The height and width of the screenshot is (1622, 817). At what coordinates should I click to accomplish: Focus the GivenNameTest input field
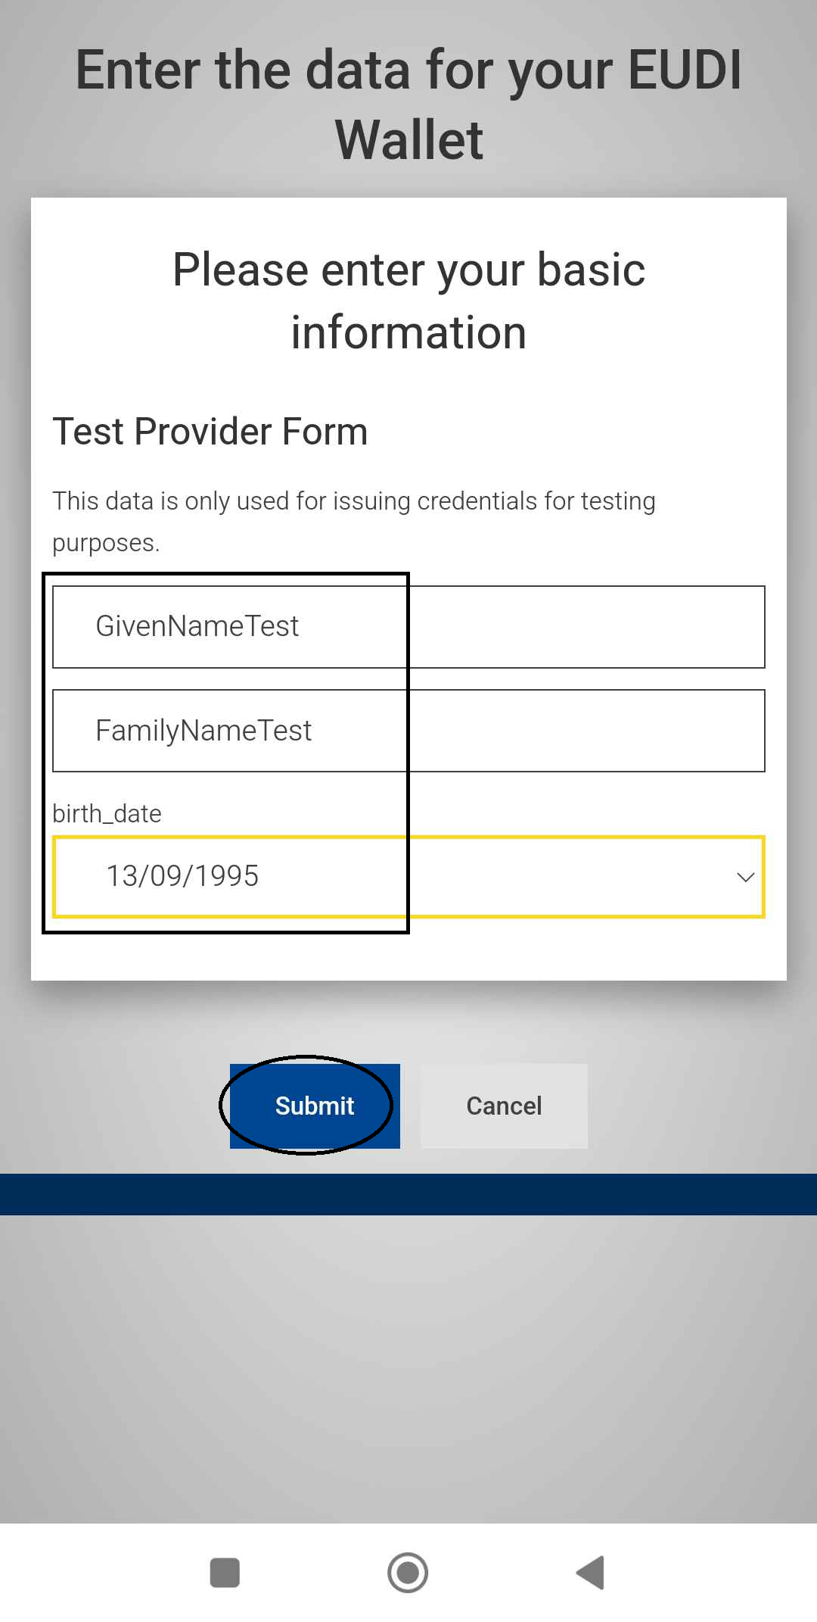(x=408, y=627)
